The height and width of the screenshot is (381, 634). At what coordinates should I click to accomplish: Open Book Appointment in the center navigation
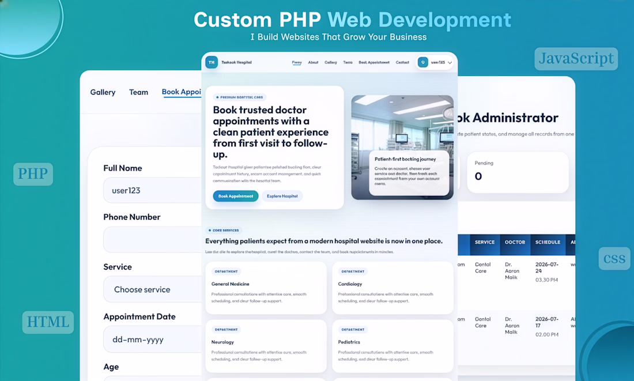(x=374, y=62)
